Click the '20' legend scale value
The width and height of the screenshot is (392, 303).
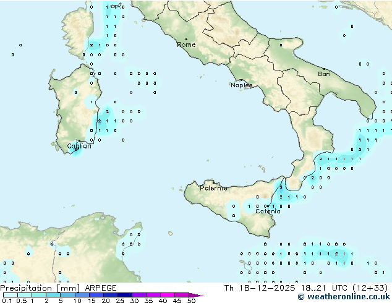click(x=106, y=301)
